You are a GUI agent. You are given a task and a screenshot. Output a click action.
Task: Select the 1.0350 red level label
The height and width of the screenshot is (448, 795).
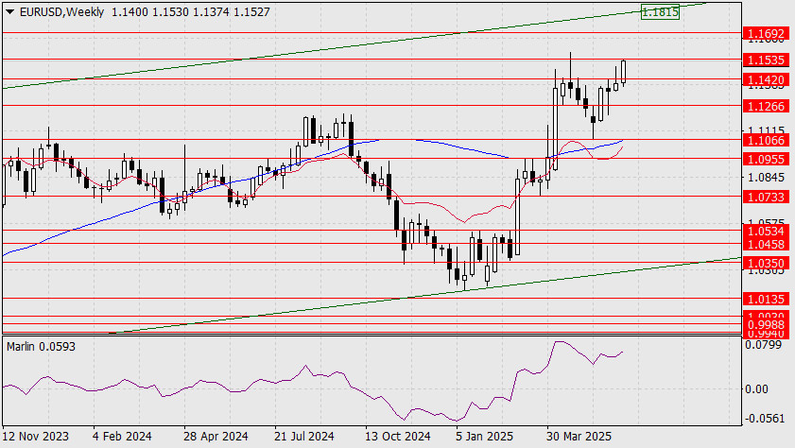pyautogui.click(x=766, y=264)
